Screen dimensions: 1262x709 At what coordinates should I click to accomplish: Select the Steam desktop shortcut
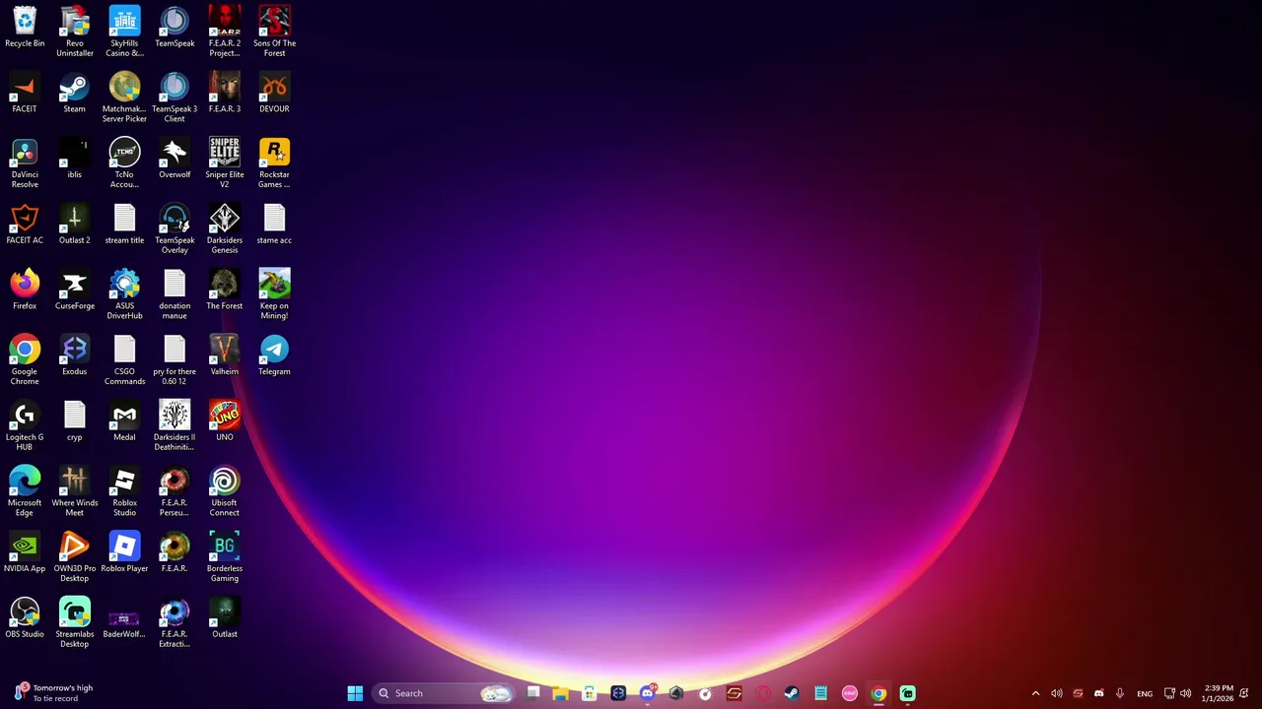tap(75, 94)
